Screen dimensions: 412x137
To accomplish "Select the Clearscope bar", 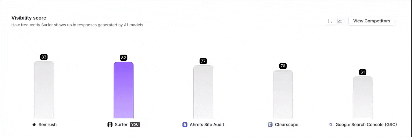I will 283,94.
